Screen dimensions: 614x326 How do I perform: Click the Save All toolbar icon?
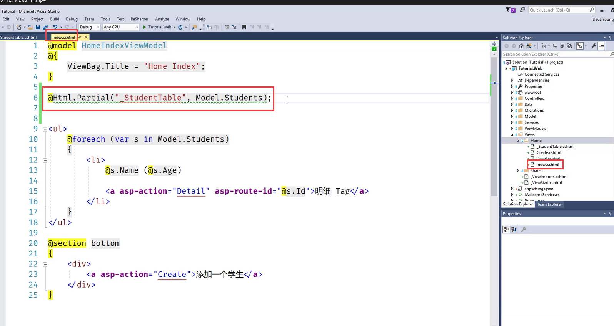[45, 27]
